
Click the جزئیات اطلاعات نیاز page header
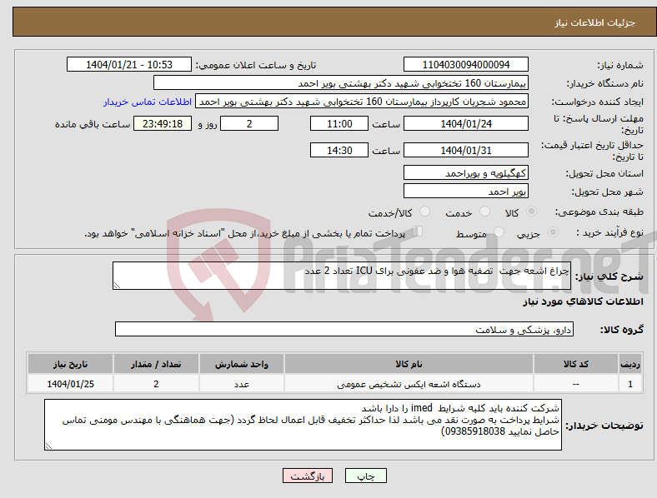595,22
